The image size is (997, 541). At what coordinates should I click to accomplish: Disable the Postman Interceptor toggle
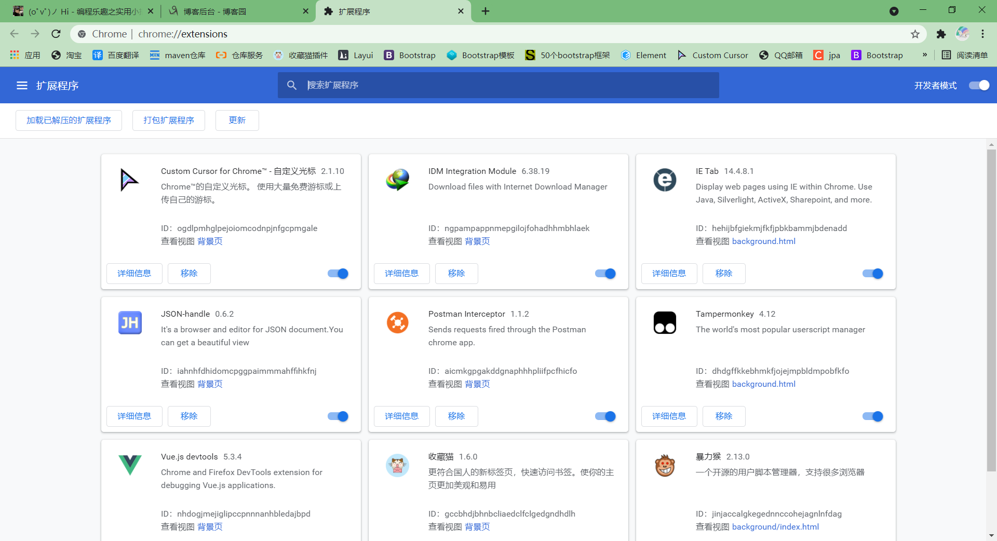tap(605, 416)
